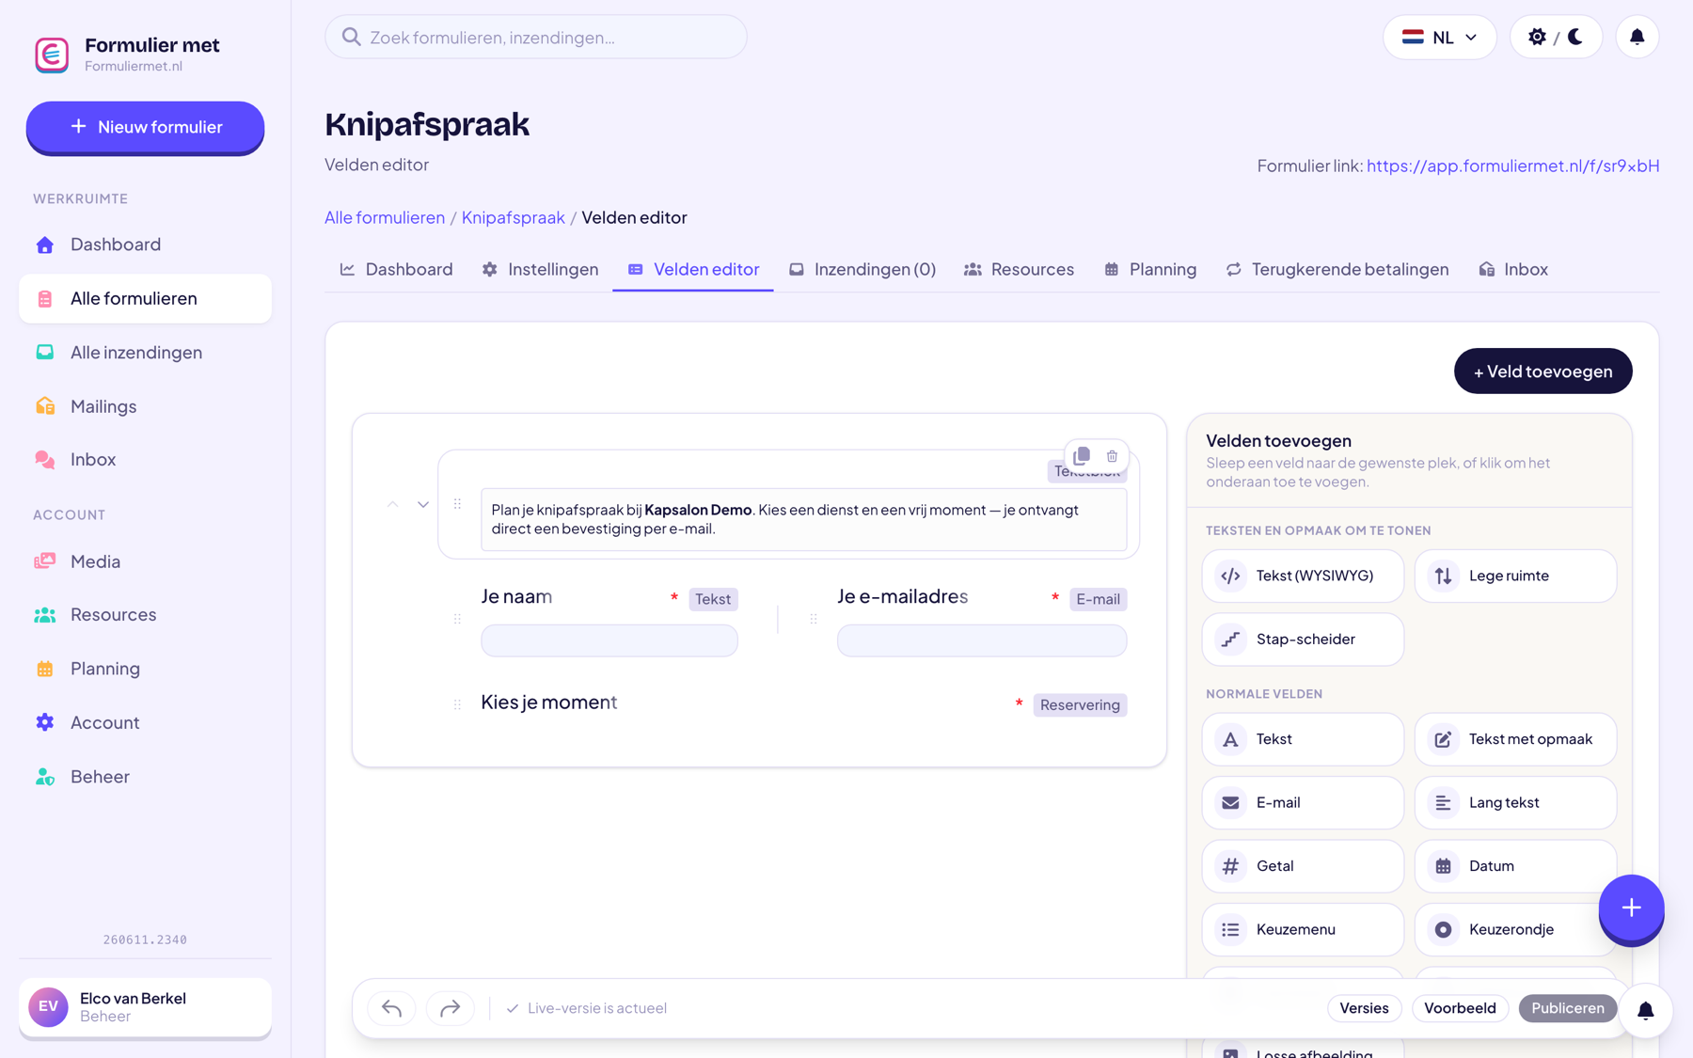This screenshot has width=1693, height=1058.
Task: Switch to Terugkerende betalingen tab
Action: 1337,269
